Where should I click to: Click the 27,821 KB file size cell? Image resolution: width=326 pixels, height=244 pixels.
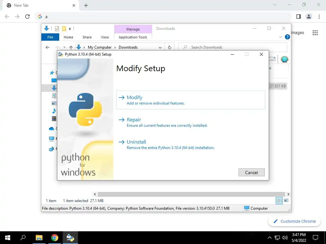(x=278, y=86)
